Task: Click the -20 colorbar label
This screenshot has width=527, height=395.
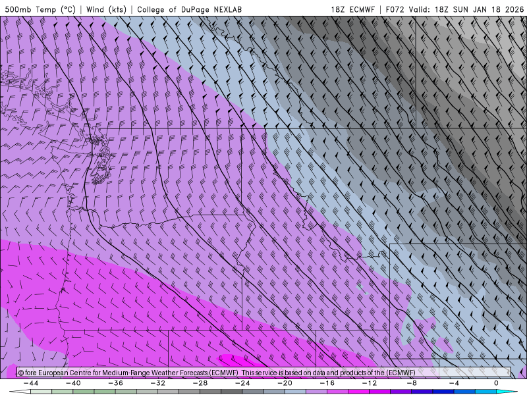Action: pyautogui.click(x=285, y=383)
